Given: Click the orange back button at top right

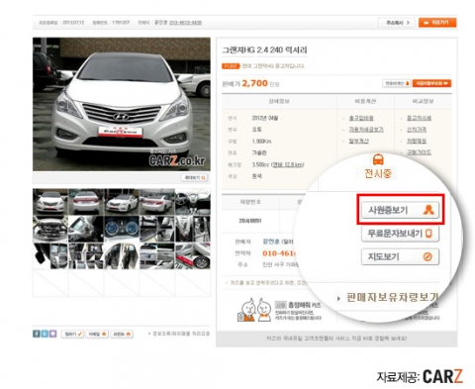Looking at the screenshot, I should point(437,23).
